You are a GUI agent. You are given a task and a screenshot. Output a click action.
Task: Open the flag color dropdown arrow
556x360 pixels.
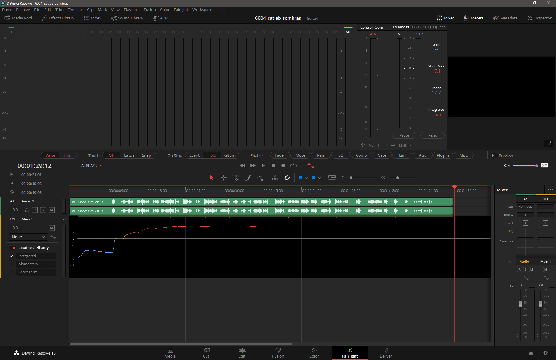pos(306,178)
